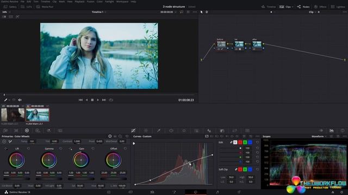
Task: Open the Qualifier eyedropper palette
Action: [159, 131]
